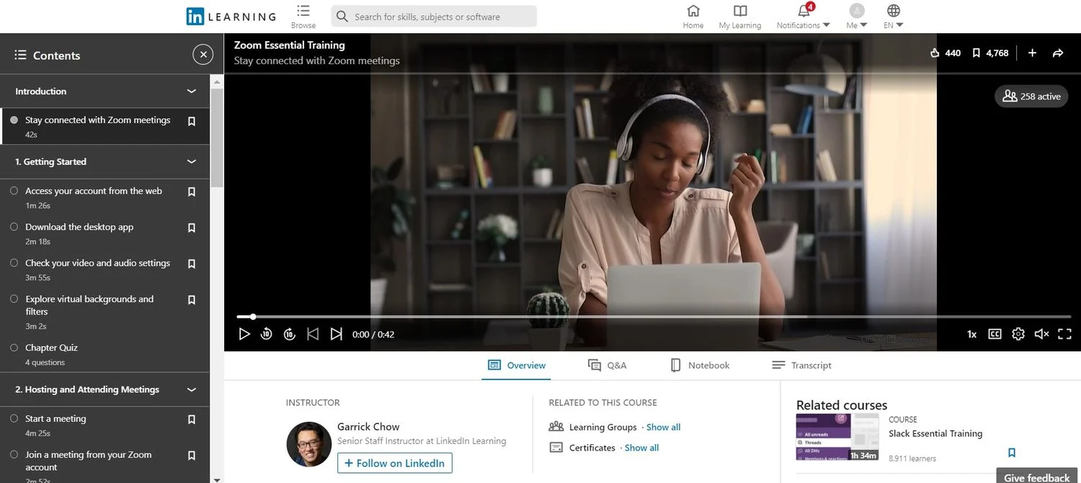This screenshot has height=483, width=1081.
Task: Open Garrick Chow instructor profile name
Action: point(368,427)
